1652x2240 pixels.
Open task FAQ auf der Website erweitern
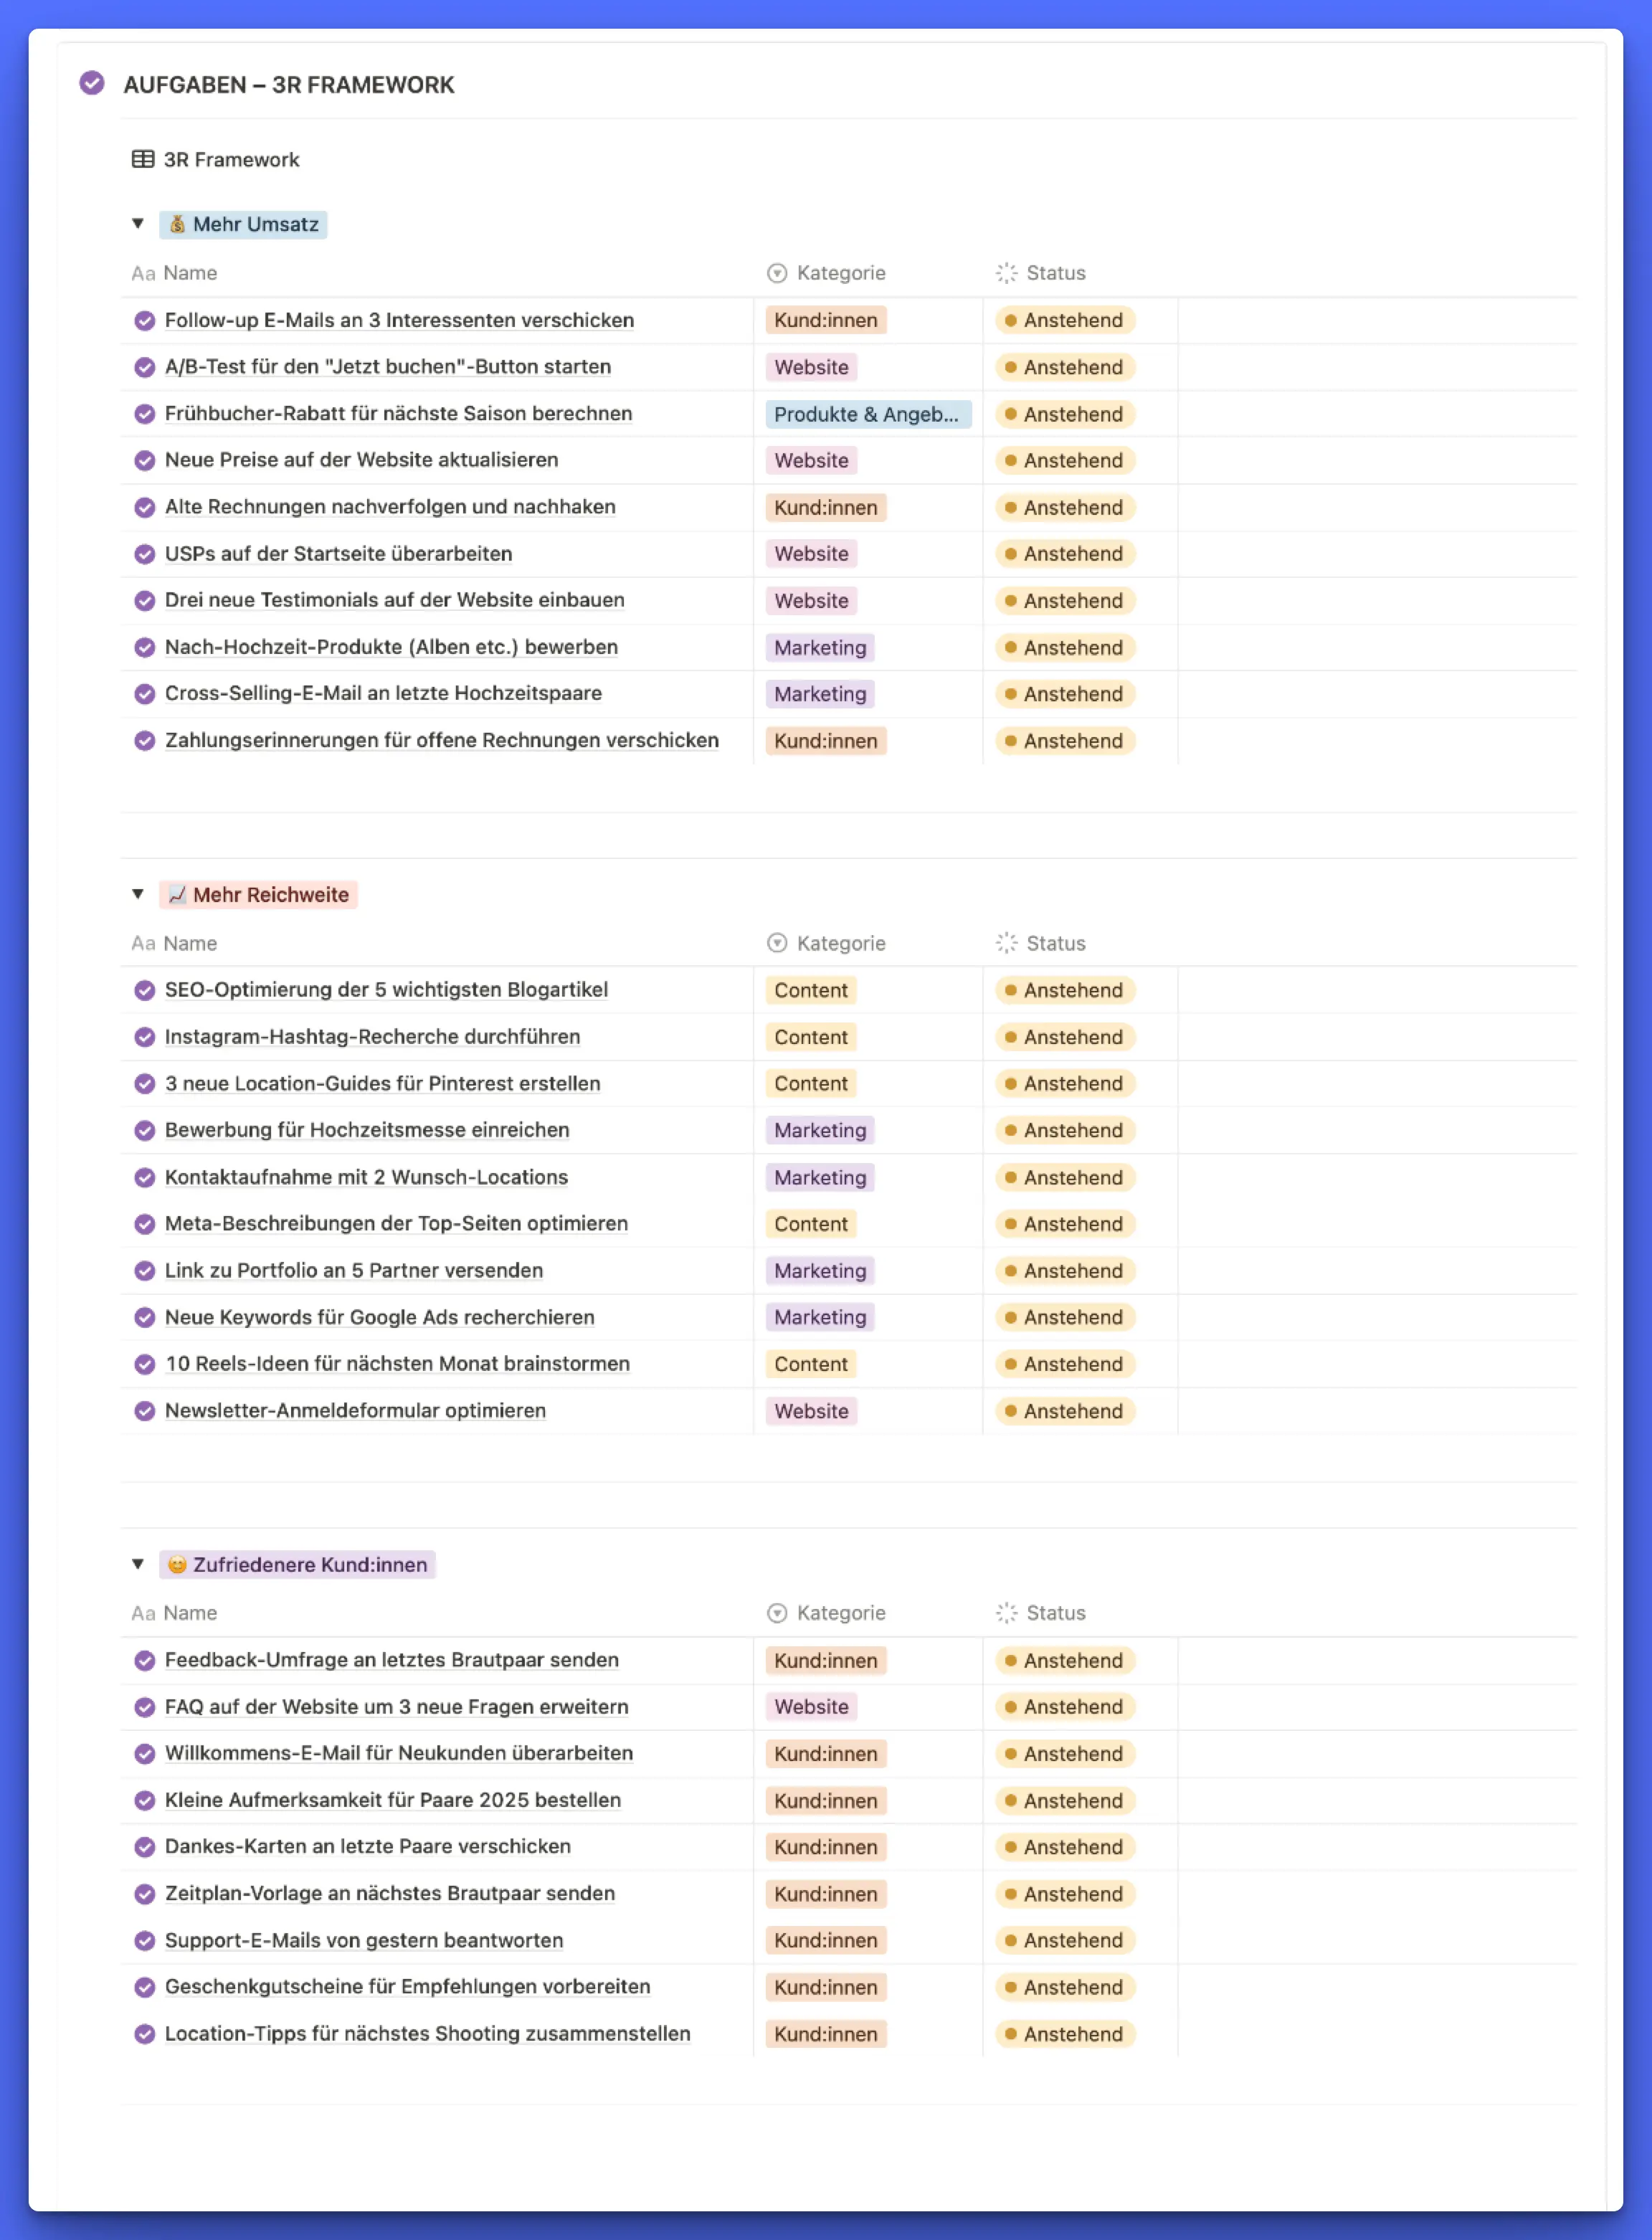tap(396, 1707)
